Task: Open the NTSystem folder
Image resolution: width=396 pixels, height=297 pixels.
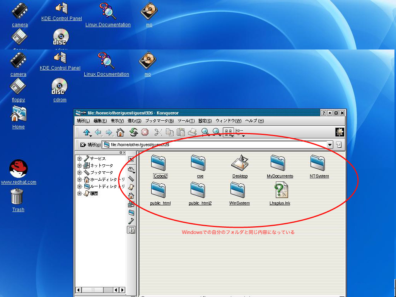Action: pos(318,166)
